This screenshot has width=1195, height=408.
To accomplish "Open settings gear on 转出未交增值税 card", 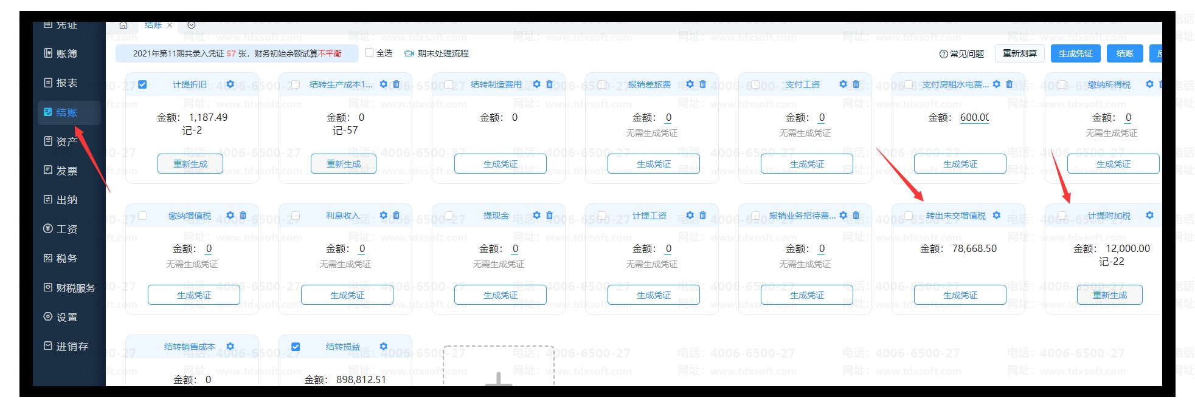I will pyautogui.click(x=996, y=216).
